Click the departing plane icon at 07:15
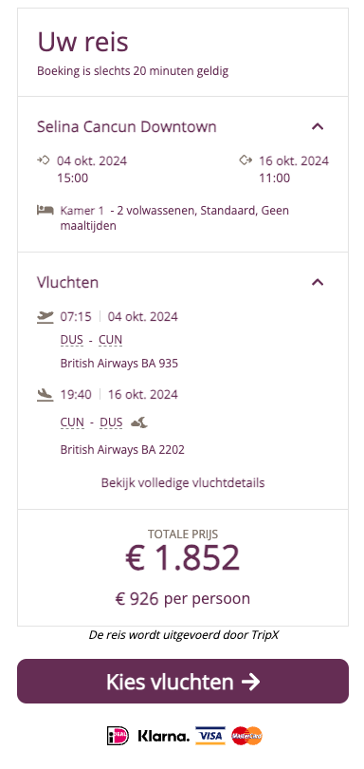The height and width of the screenshot is (769, 364). (x=45, y=316)
